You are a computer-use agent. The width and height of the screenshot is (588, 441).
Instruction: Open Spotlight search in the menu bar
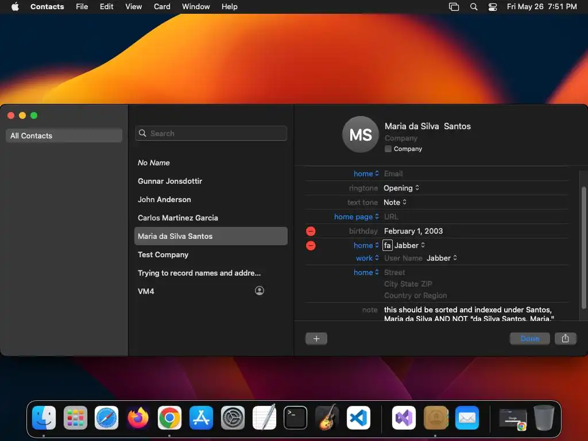tap(474, 7)
